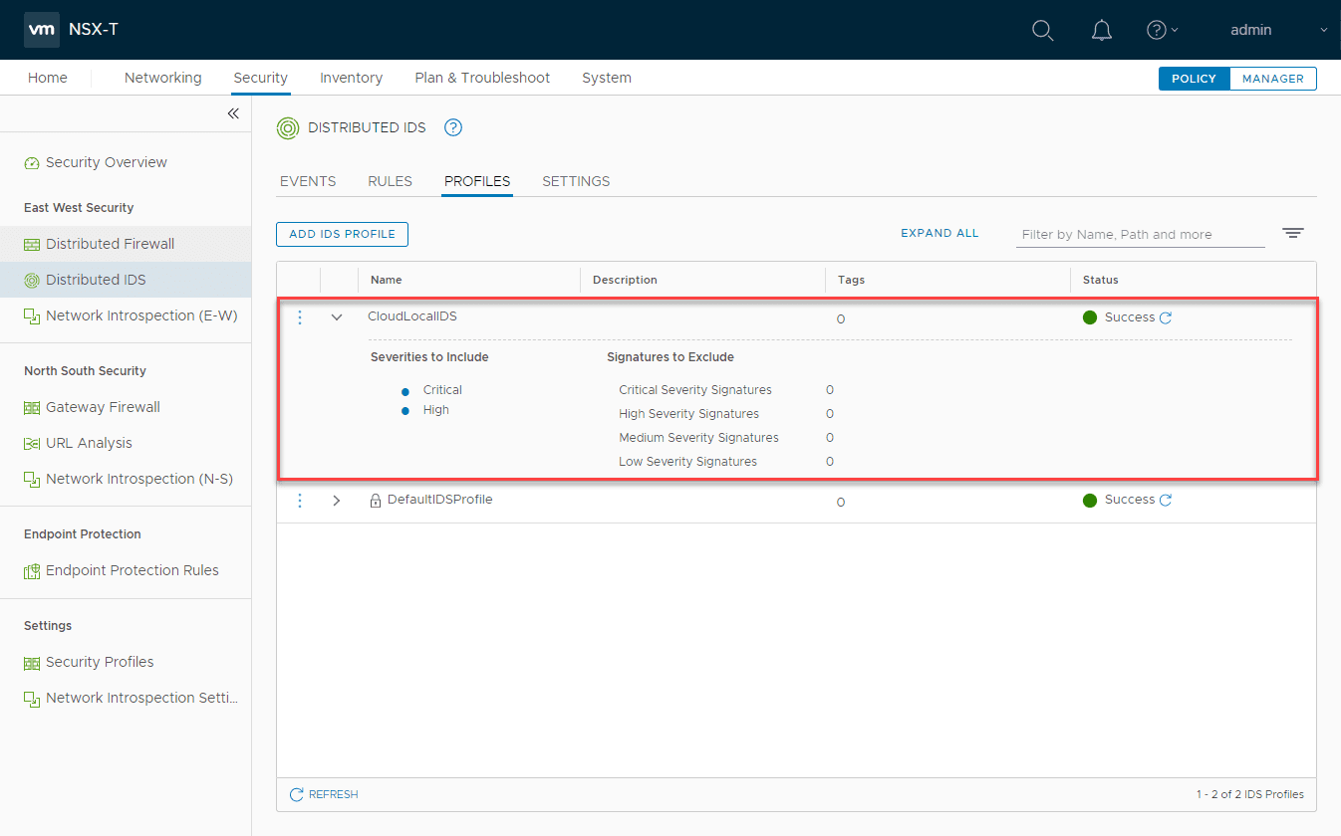This screenshot has width=1341, height=836.
Task: Click the Network Introspection Settings icon
Action: (32, 699)
